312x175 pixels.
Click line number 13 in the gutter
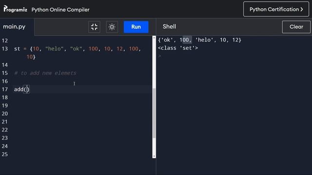pos(5,49)
